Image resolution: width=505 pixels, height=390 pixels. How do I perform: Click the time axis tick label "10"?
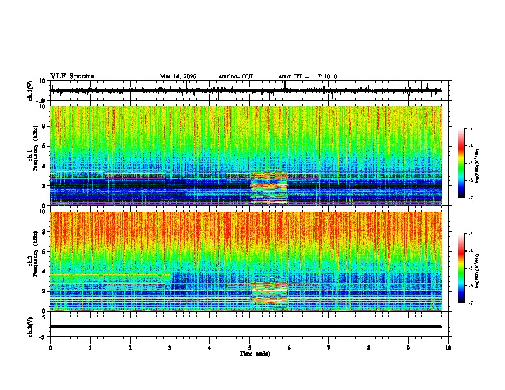[x=448, y=348]
